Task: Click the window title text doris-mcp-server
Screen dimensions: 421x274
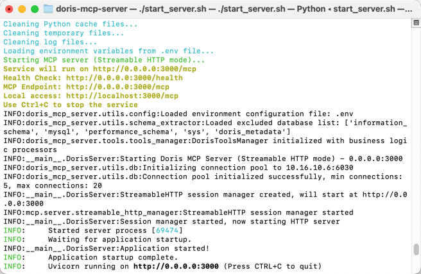Action: tap(92, 9)
